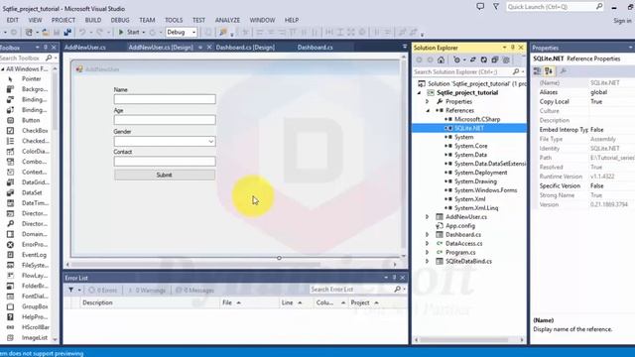Click the Search Solution Explorer field

click(461, 72)
